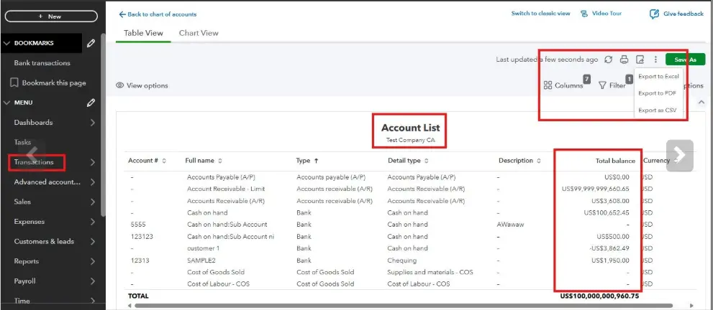Viewport: 713px width, 310px height.
Task: Sort by the Detail type column arrows
Action: [x=426, y=161]
